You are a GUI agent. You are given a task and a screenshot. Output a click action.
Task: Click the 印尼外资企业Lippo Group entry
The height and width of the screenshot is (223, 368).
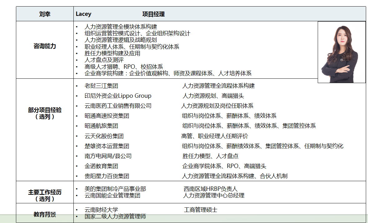[x=118, y=96]
